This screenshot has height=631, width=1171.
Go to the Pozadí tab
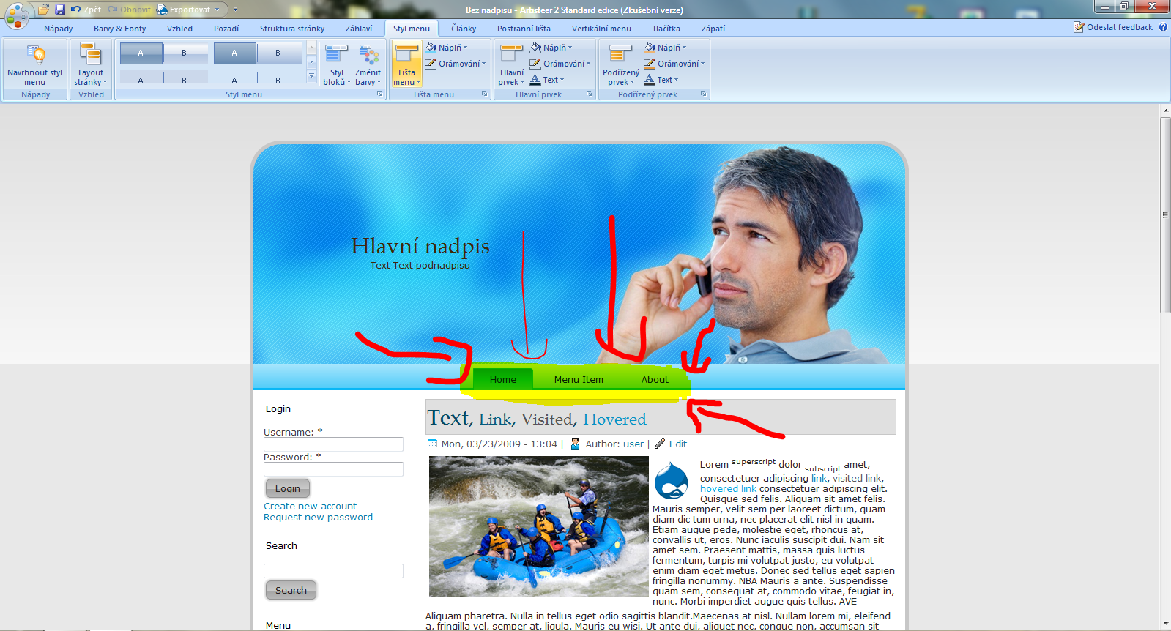pos(226,29)
